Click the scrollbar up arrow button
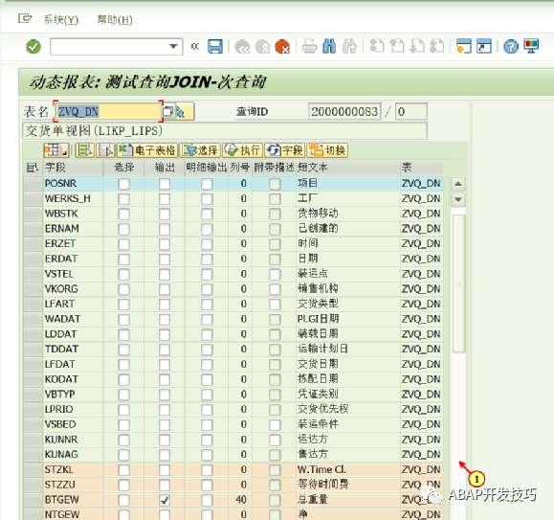This screenshot has width=554, height=520. pyautogui.click(x=458, y=184)
